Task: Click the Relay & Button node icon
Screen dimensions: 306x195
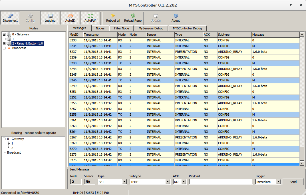Action: click(x=9, y=43)
